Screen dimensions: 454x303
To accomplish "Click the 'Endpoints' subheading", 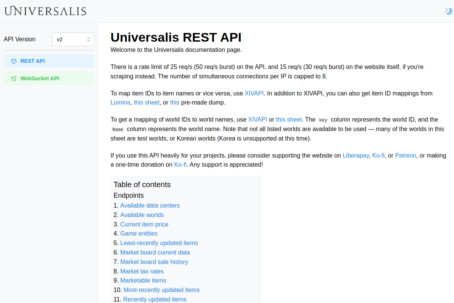I will pyautogui.click(x=129, y=195).
